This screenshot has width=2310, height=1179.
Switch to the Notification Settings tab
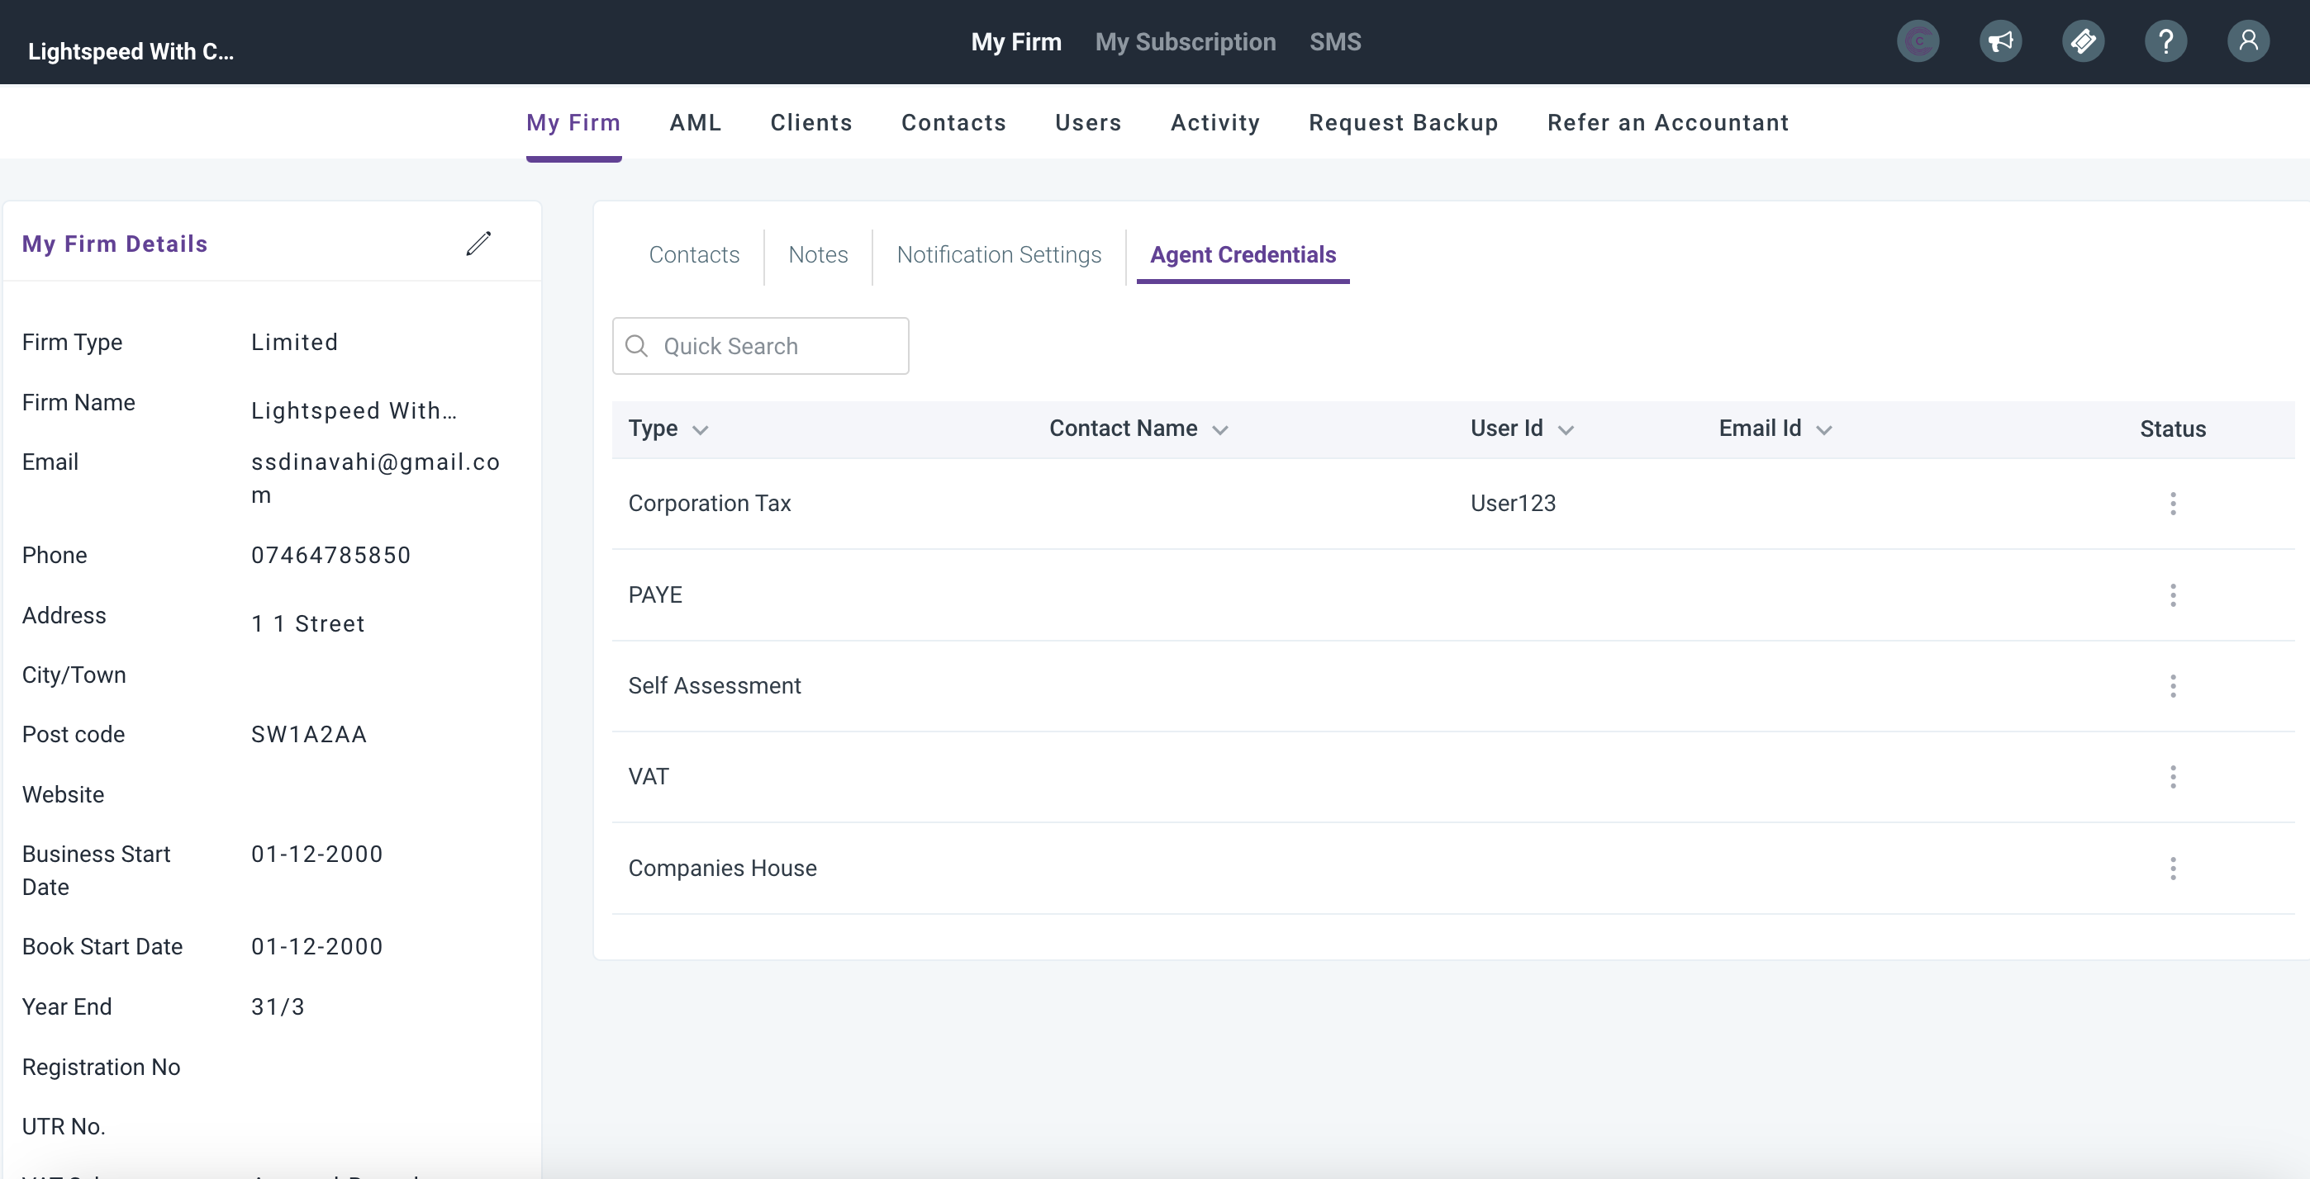[998, 254]
